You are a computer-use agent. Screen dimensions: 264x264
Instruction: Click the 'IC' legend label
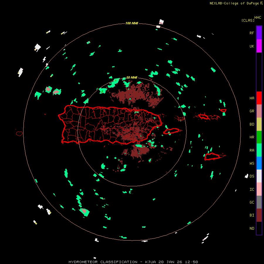(252, 189)
